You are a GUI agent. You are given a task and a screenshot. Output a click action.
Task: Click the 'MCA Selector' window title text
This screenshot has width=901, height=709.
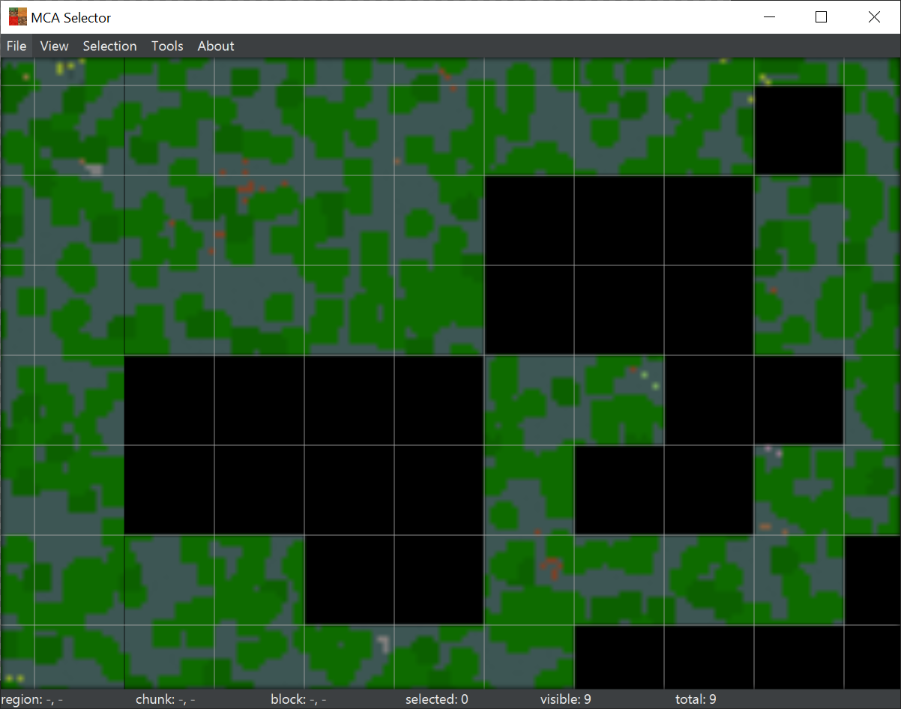(71, 17)
